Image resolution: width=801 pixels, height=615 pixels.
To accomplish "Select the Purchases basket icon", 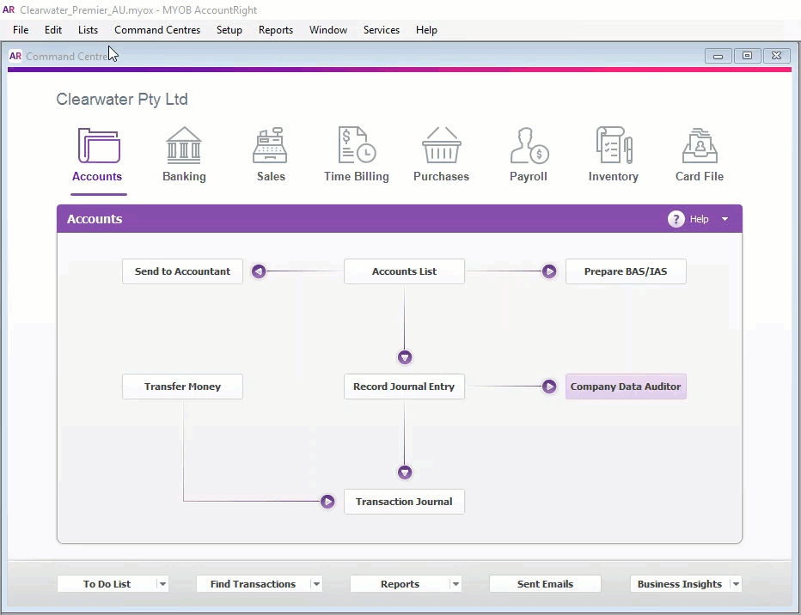I will click(442, 145).
